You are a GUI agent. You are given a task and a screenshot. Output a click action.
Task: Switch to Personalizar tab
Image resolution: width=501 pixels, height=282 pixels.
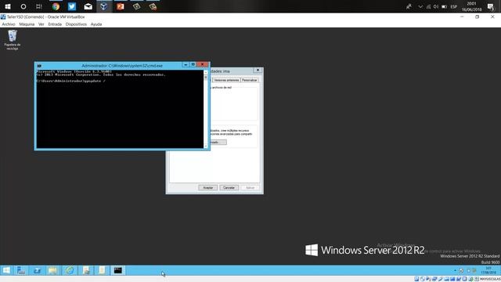point(249,80)
